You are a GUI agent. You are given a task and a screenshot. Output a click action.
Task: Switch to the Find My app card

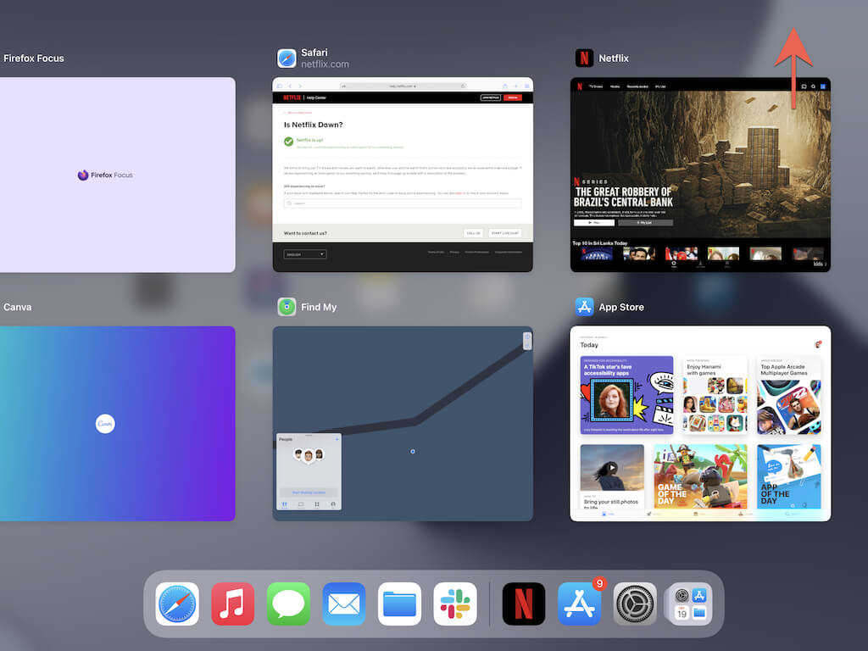coord(403,424)
